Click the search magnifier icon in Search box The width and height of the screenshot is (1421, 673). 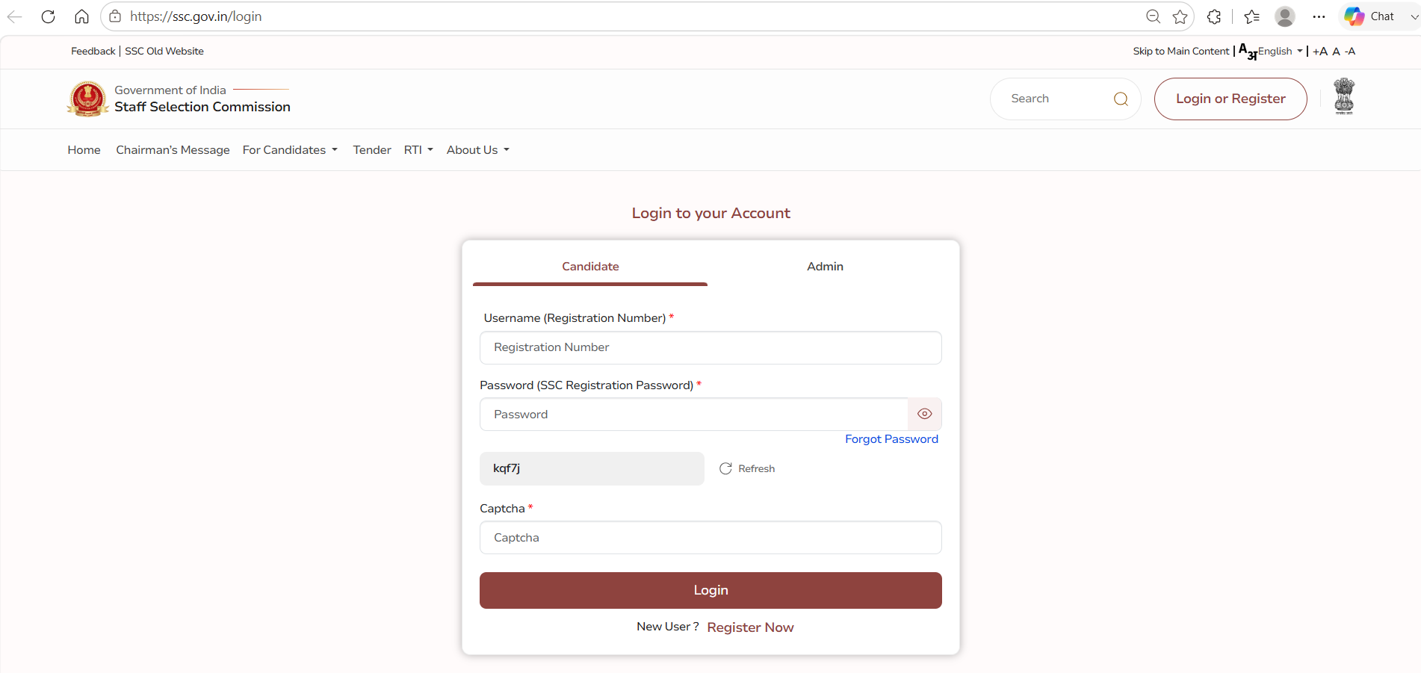1121,99
